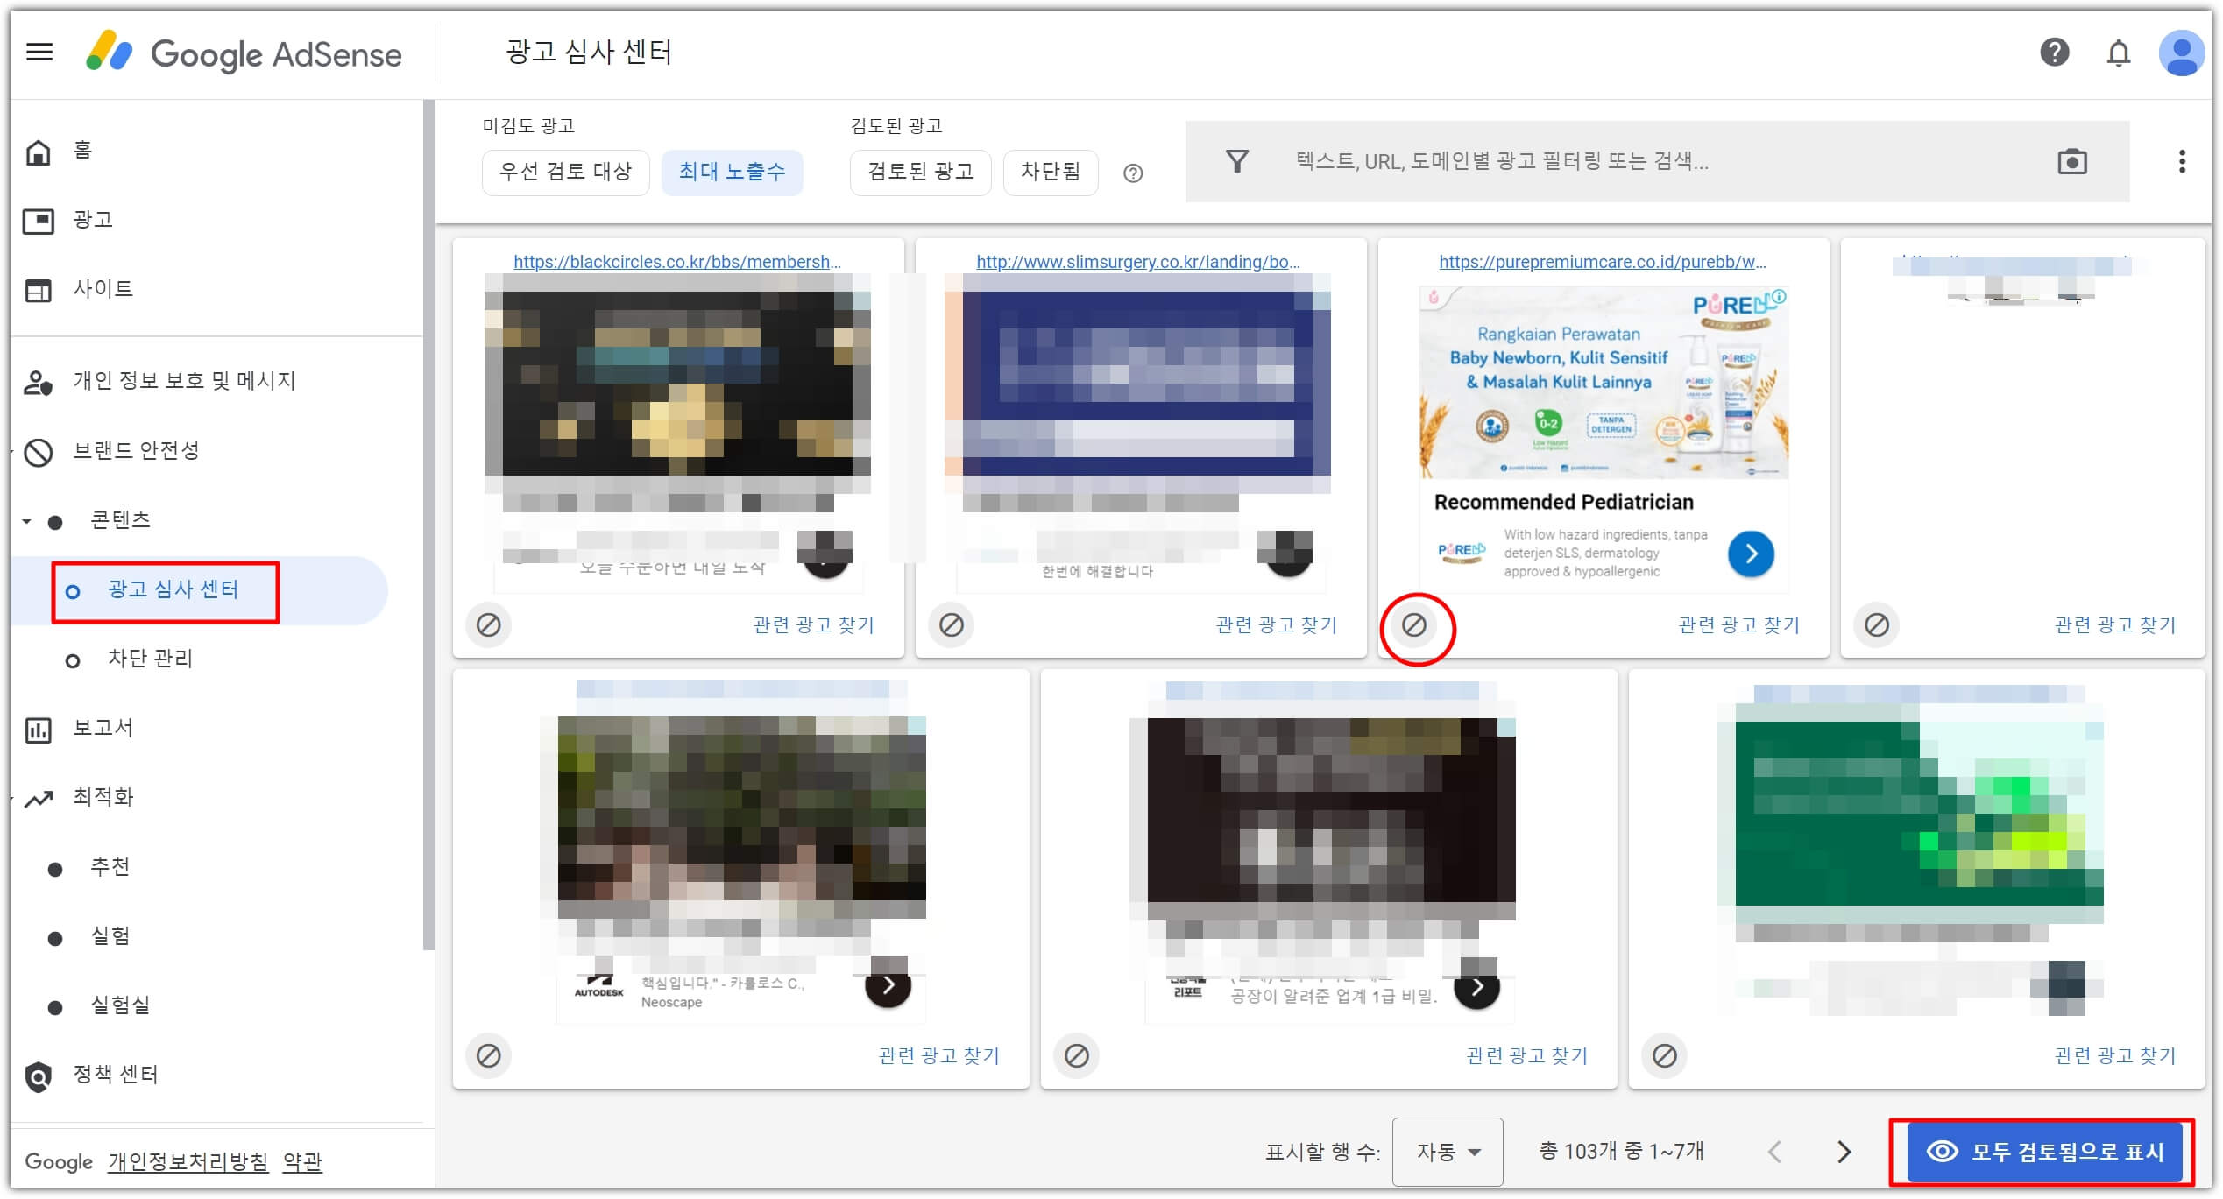Block the Autodesk Neoscape ad
The height and width of the screenshot is (1199, 2223).
(489, 1056)
